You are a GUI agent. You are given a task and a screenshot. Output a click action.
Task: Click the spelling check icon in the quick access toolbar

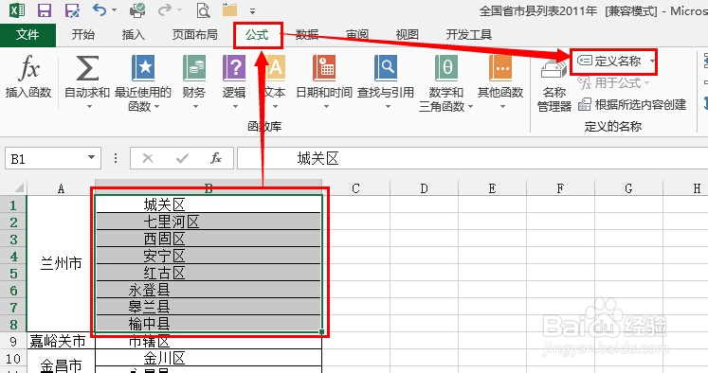137,9
